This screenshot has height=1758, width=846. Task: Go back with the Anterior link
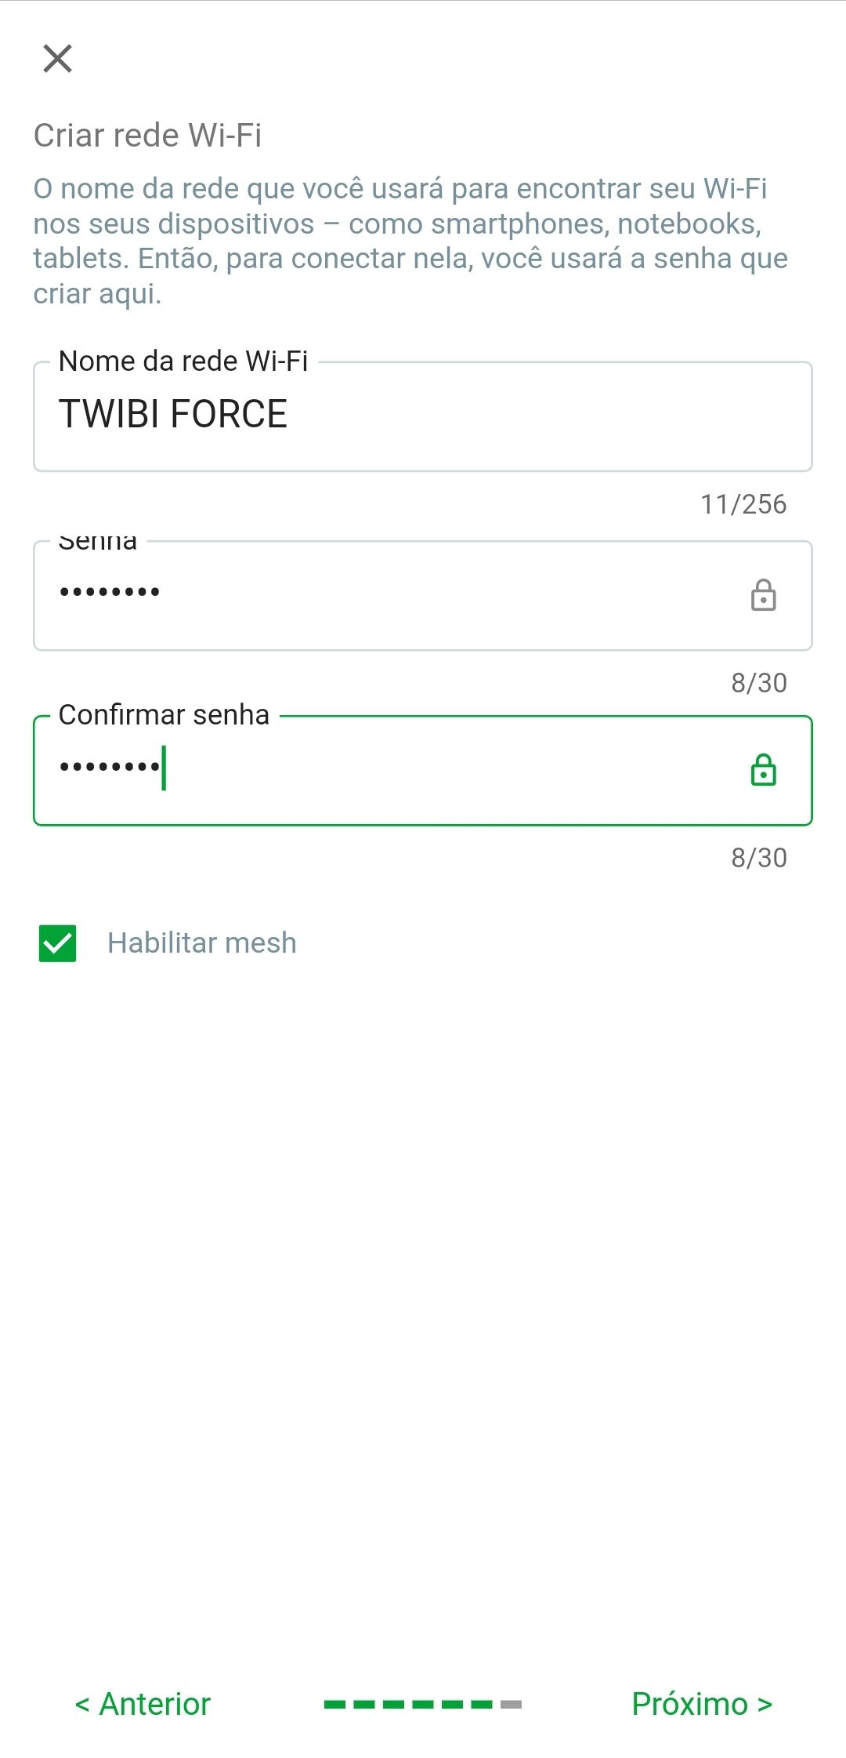(x=143, y=1704)
